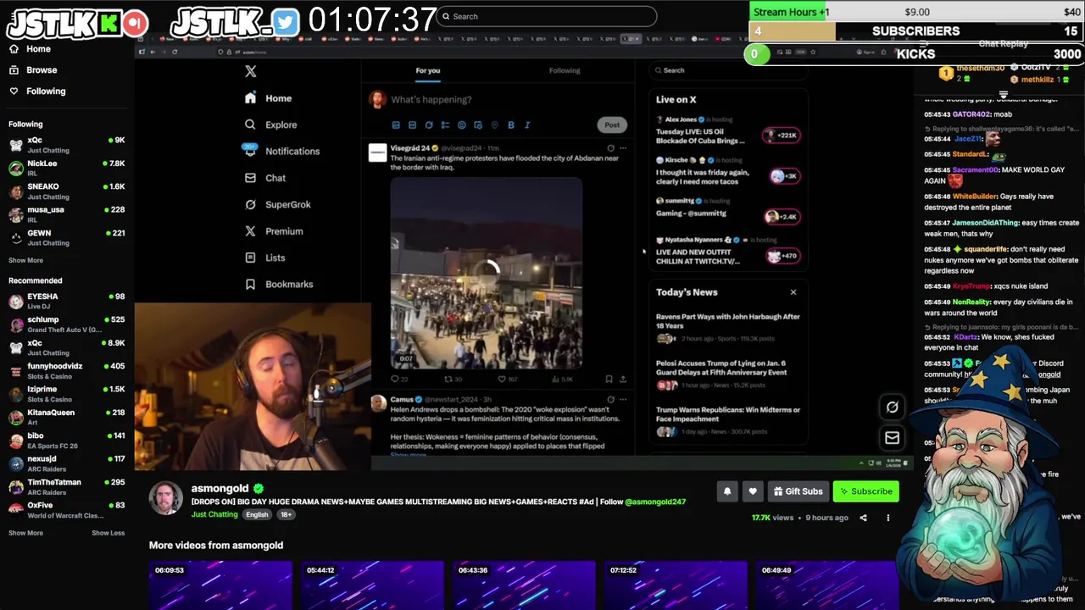The image size is (1085, 610).
Task: Focus the Kick search field at top
Action: tap(547, 16)
